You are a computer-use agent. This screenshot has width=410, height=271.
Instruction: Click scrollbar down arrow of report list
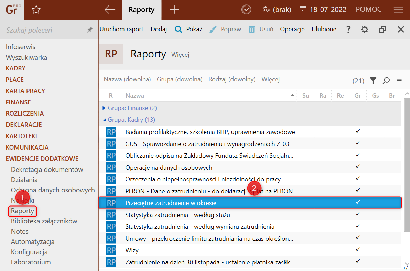(x=407, y=264)
